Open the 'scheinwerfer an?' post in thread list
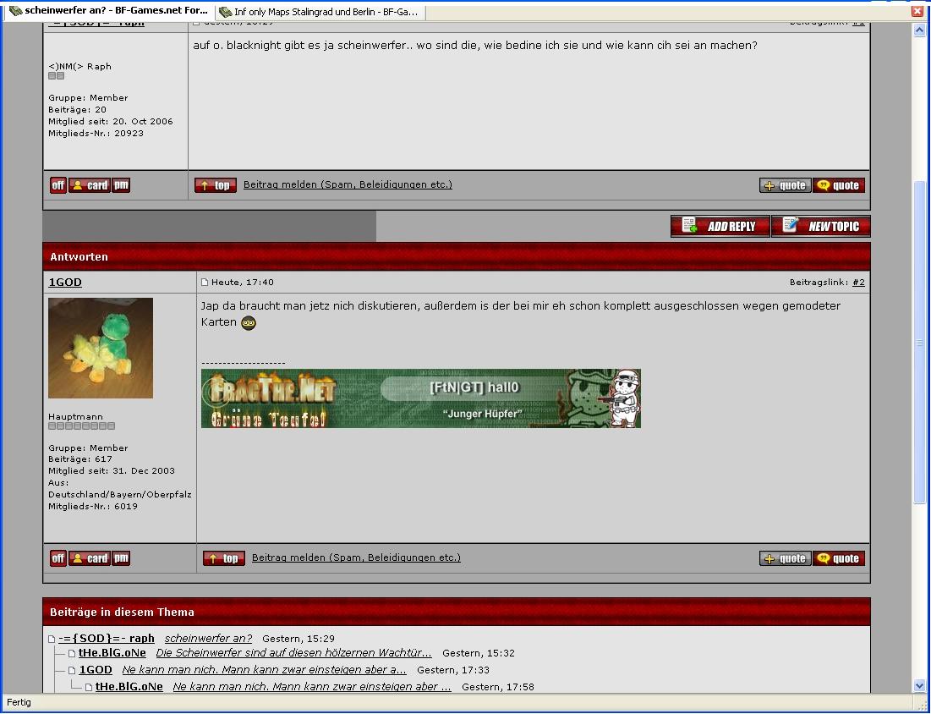Image resolution: width=931 pixels, height=714 pixels. click(208, 639)
